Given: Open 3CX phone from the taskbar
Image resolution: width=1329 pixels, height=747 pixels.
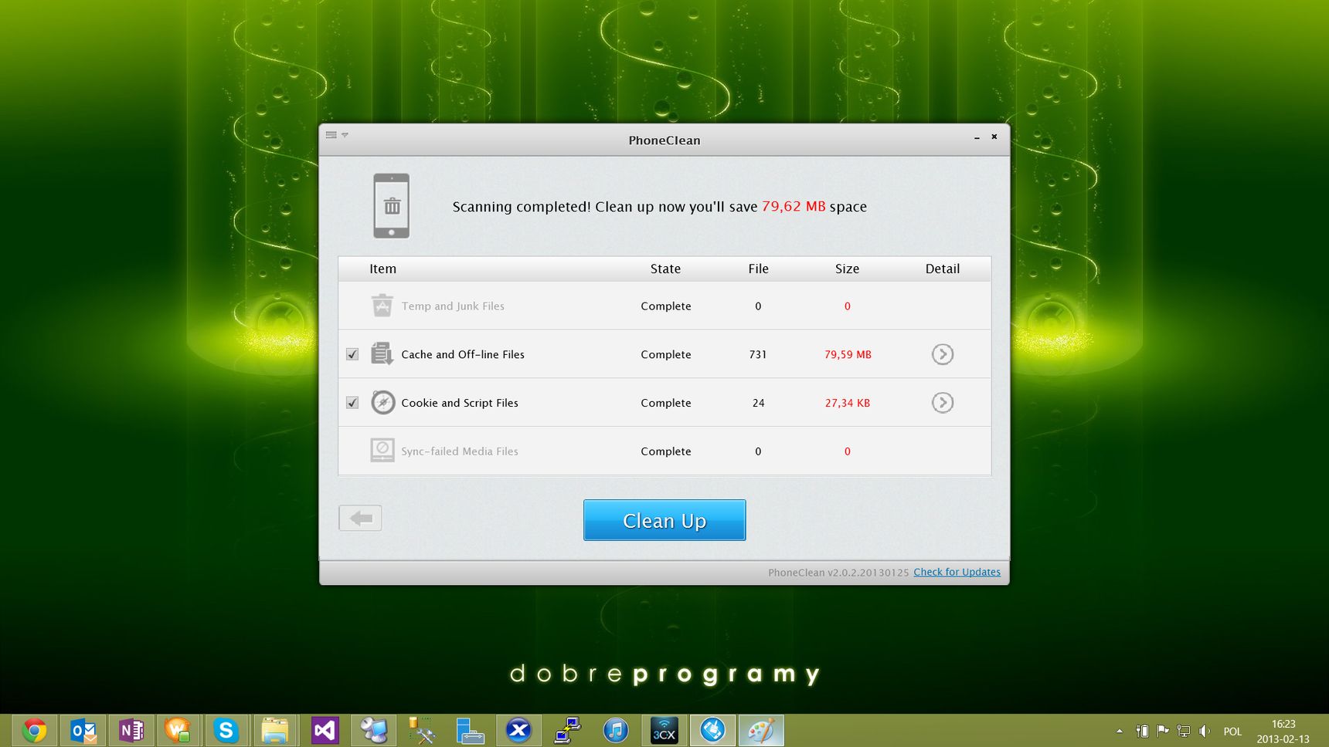Looking at the screenshot, I should tap(664, 730).
